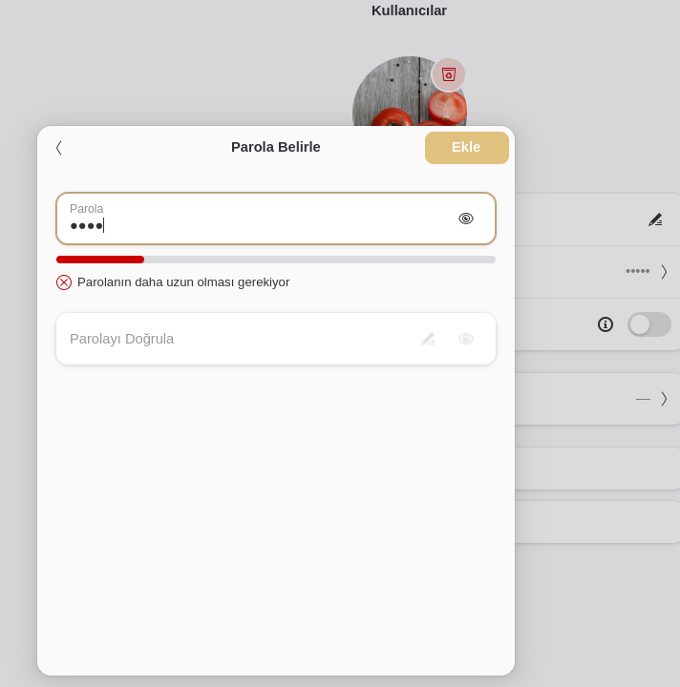Toggle visibility eye in Parolayı Doğrula field
Viewport: 680px width, 687px height.
(x=466, y=339)
